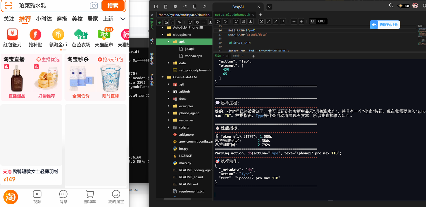The image size is (426, 207).
Task: Go to Taobao home via 淘 icon
Action: pyautogui.click(x=11, y=197)
